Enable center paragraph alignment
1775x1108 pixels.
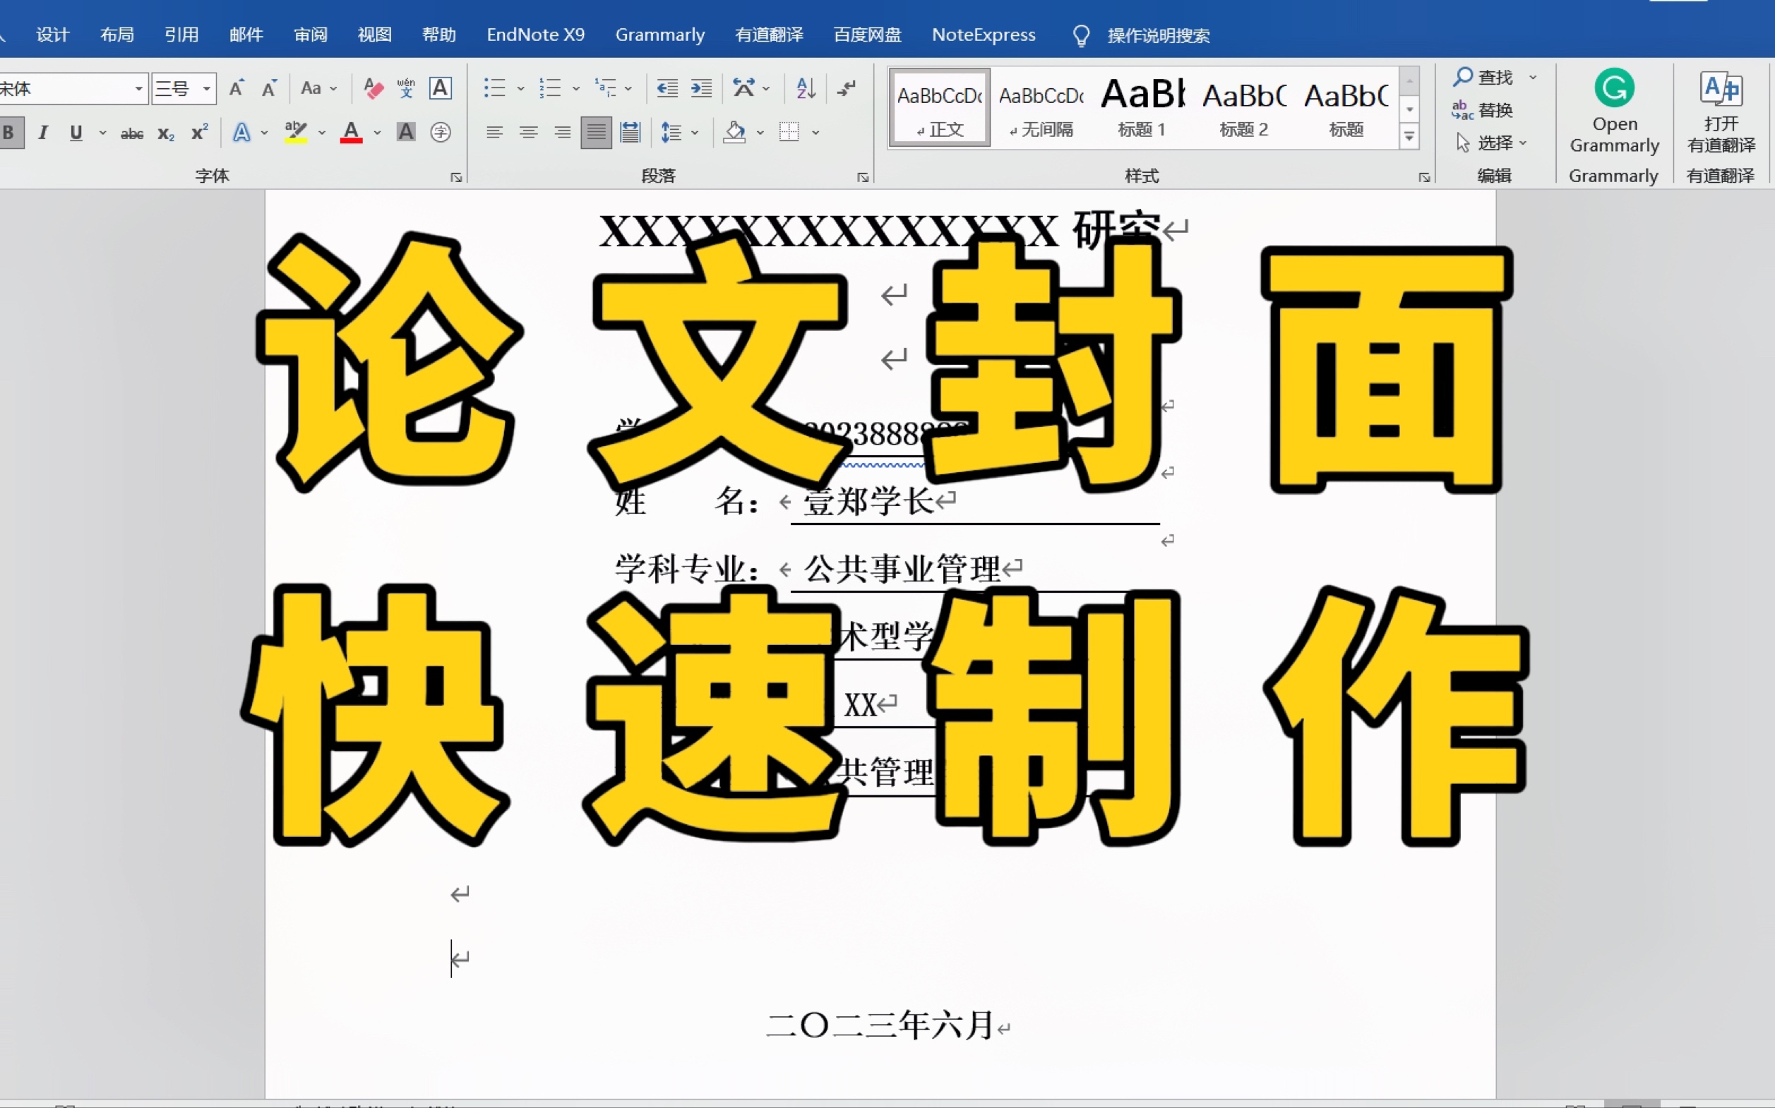pyautogui.click(x=529, y=132)
